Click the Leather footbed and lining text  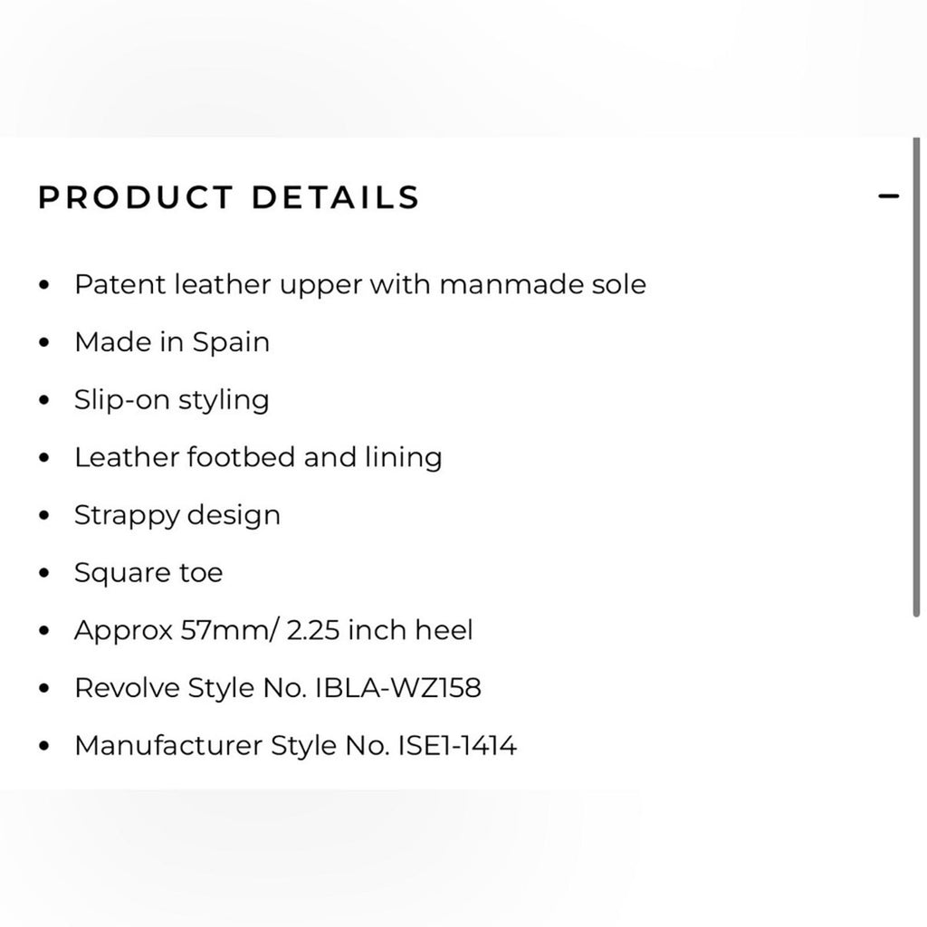(x=259, y=457)
